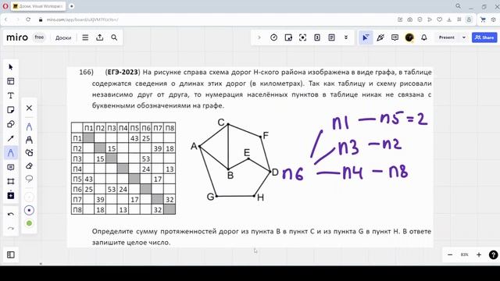
Task: Select the Miro browser tab
Action: (x=38, y=6)
